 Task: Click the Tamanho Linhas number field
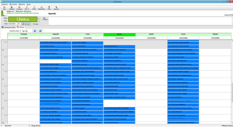point(20,31)
